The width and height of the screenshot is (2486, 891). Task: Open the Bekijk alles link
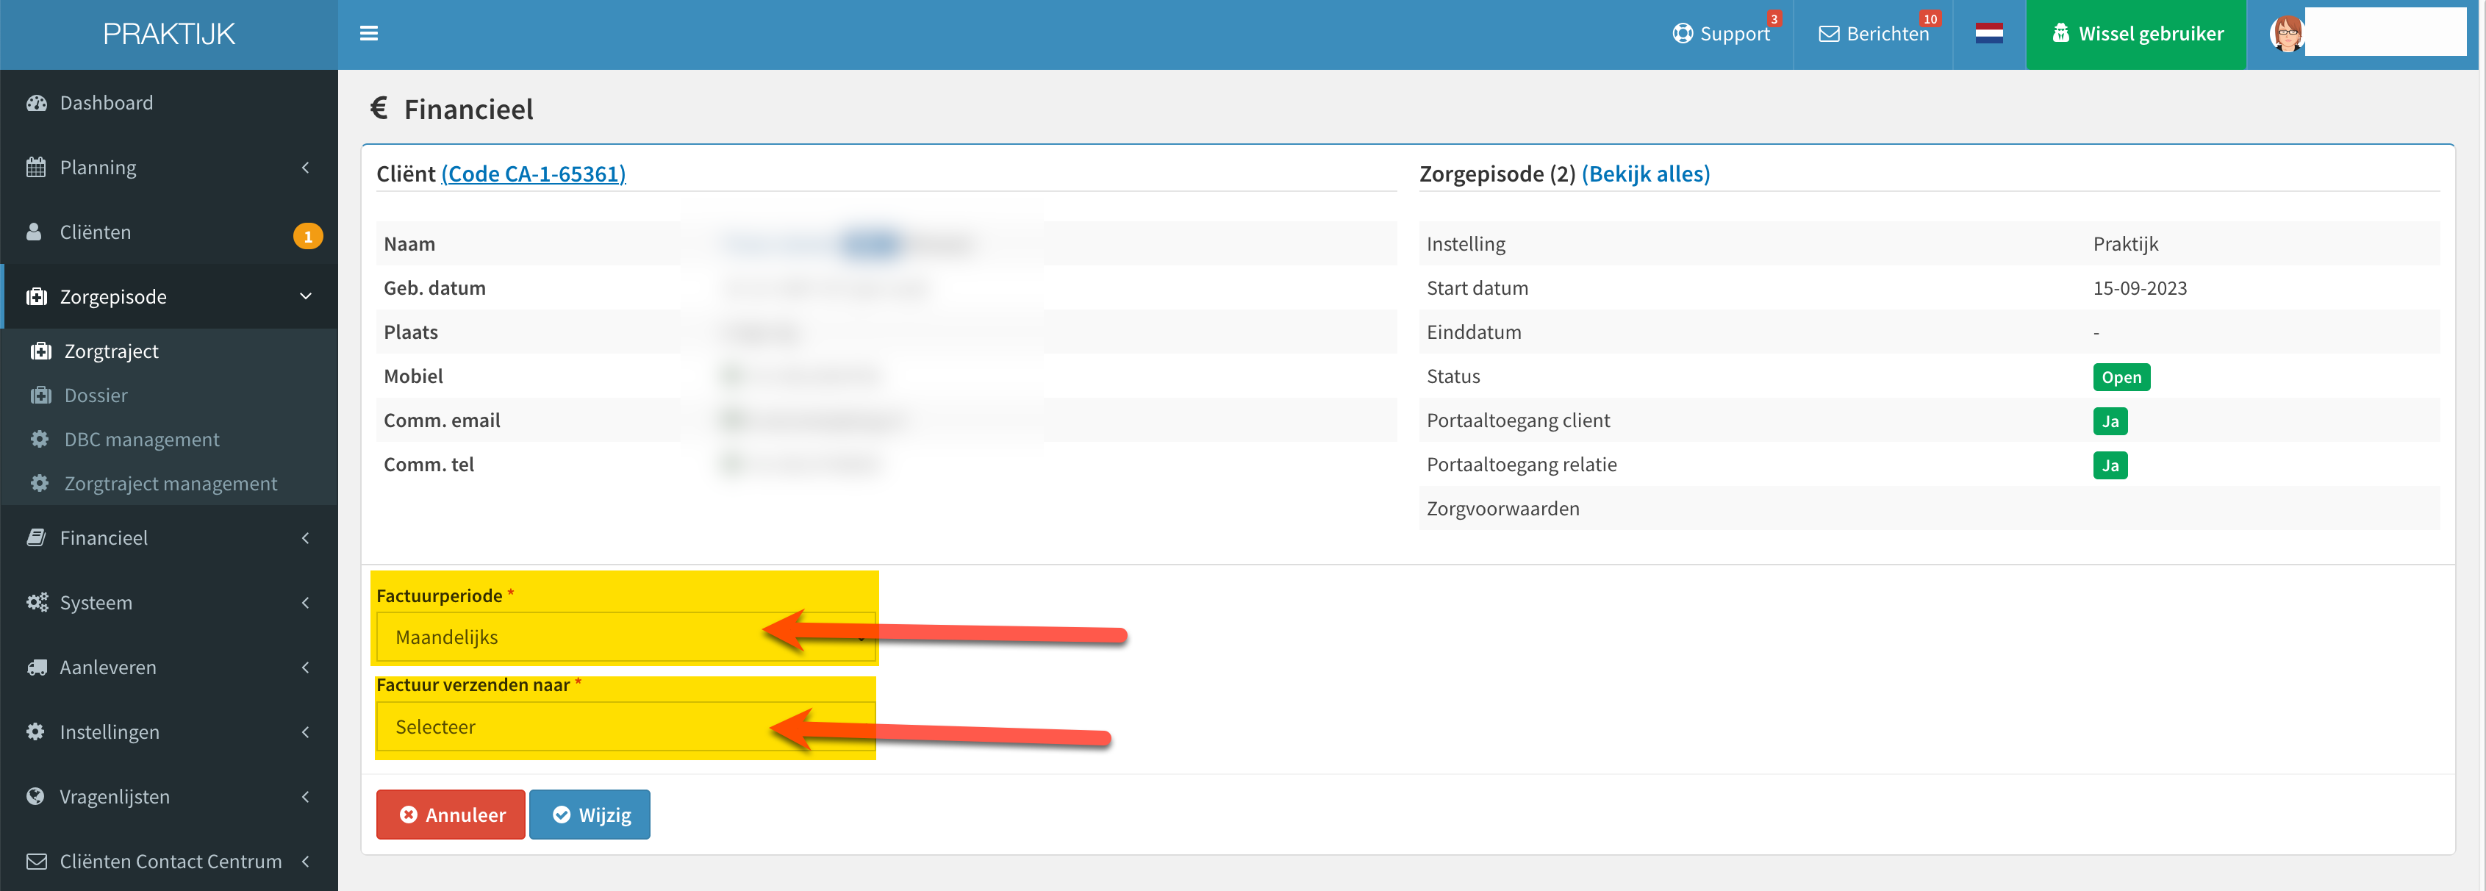[1645, 173]
